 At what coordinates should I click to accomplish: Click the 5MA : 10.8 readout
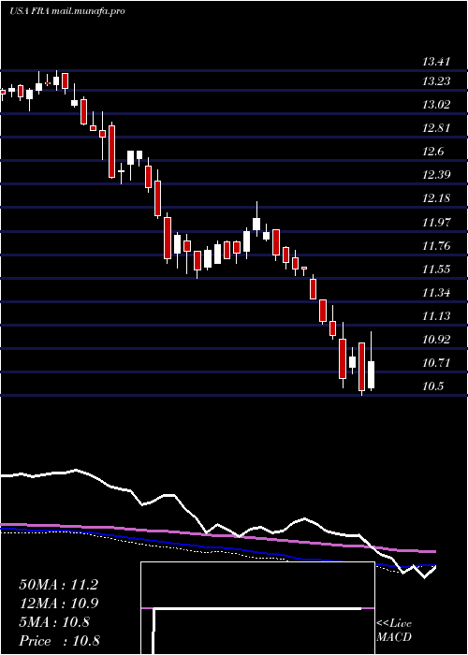[54, 622]
